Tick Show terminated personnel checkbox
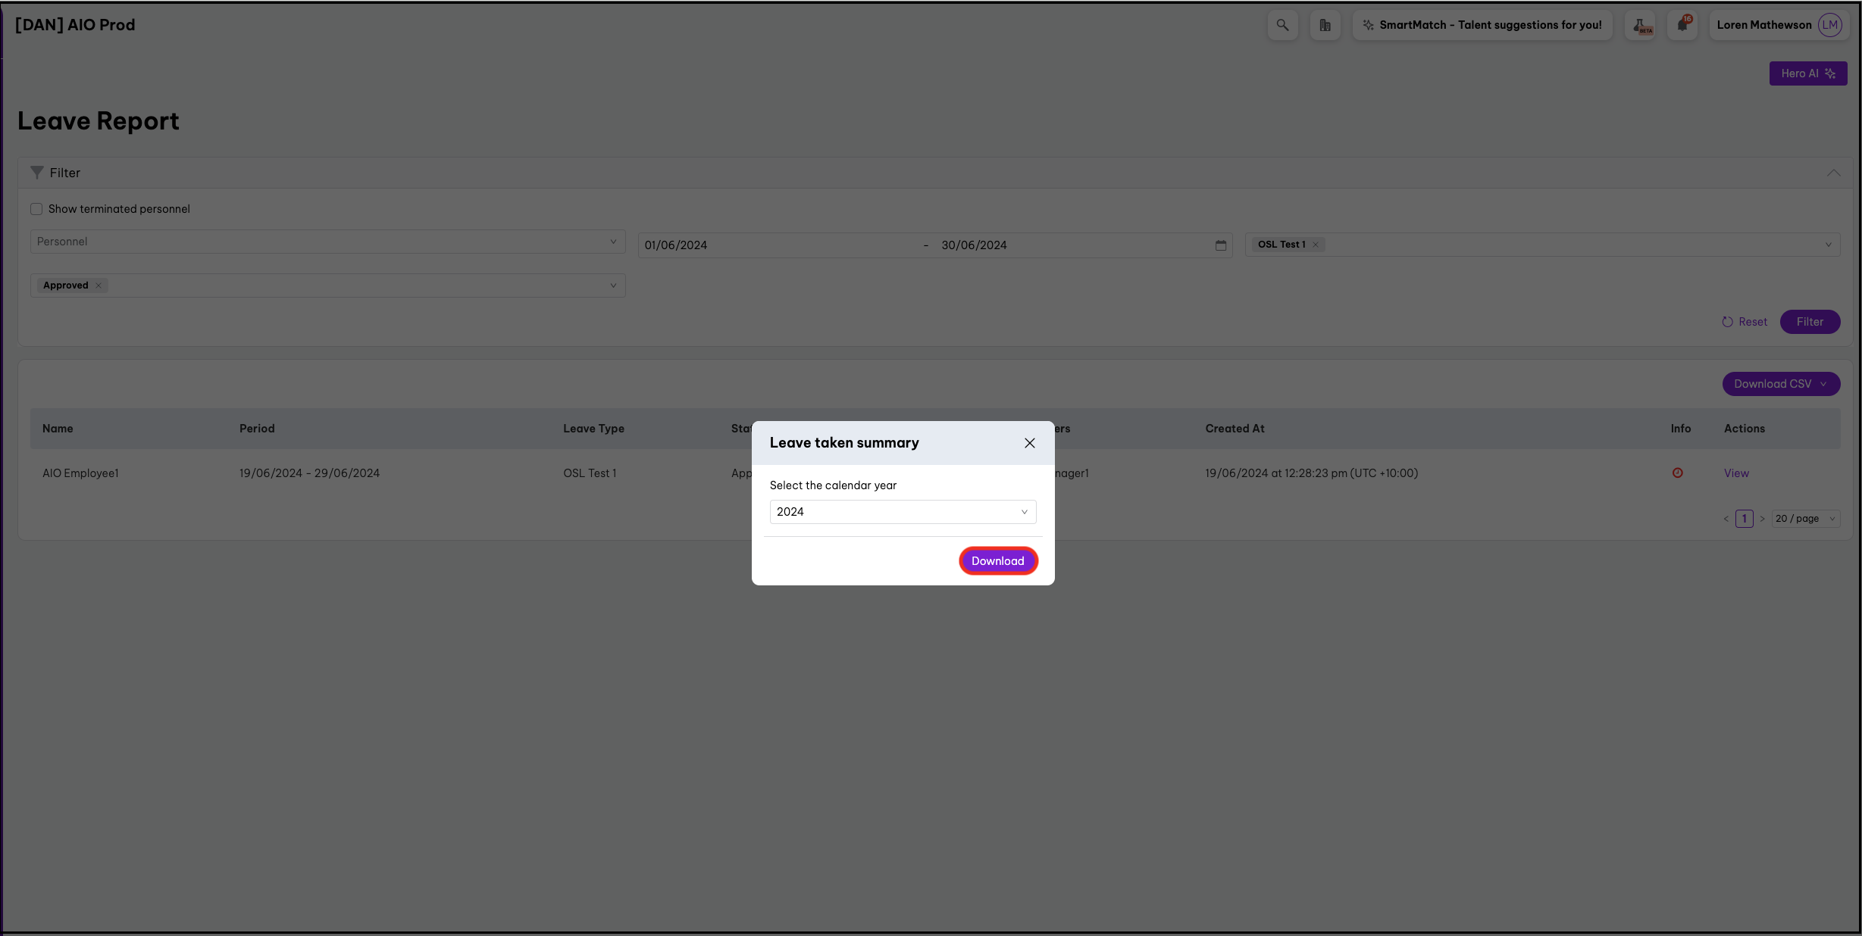 [x=36, y=209]
